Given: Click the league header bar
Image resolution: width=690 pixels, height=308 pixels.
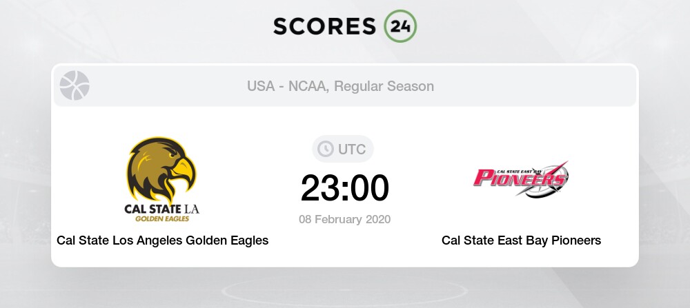Looking at the screenshot, I should click(x=345, y=86).
